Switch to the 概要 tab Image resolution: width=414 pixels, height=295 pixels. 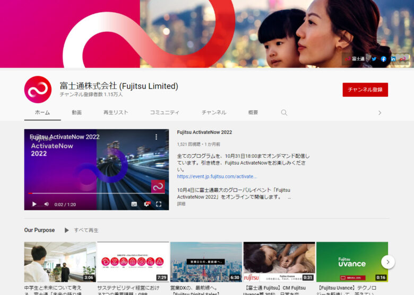click(253, 112)
